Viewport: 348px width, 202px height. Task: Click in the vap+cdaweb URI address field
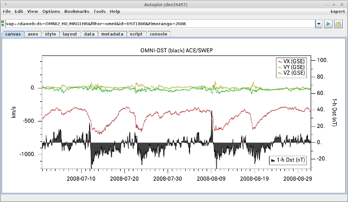[x=160, y=24]
